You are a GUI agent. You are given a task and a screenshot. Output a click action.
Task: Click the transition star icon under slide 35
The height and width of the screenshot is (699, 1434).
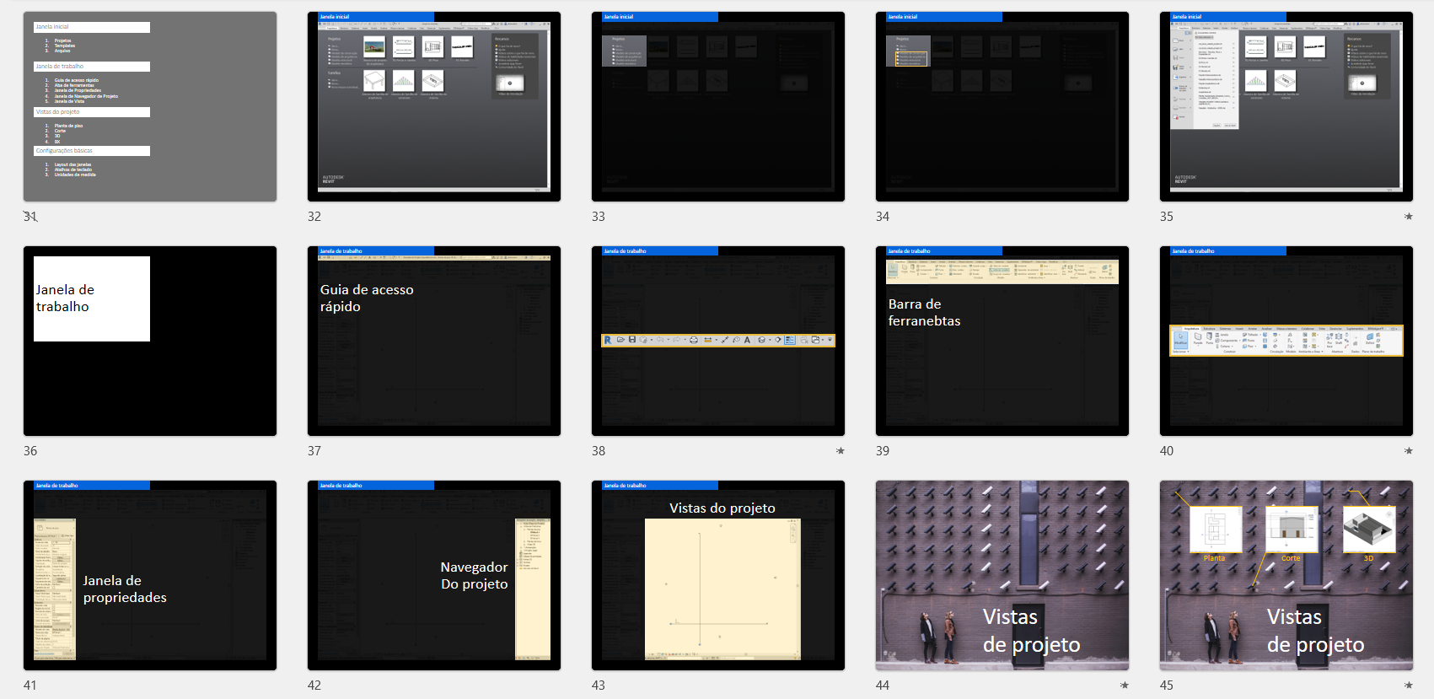click(x=1408, y=217)
